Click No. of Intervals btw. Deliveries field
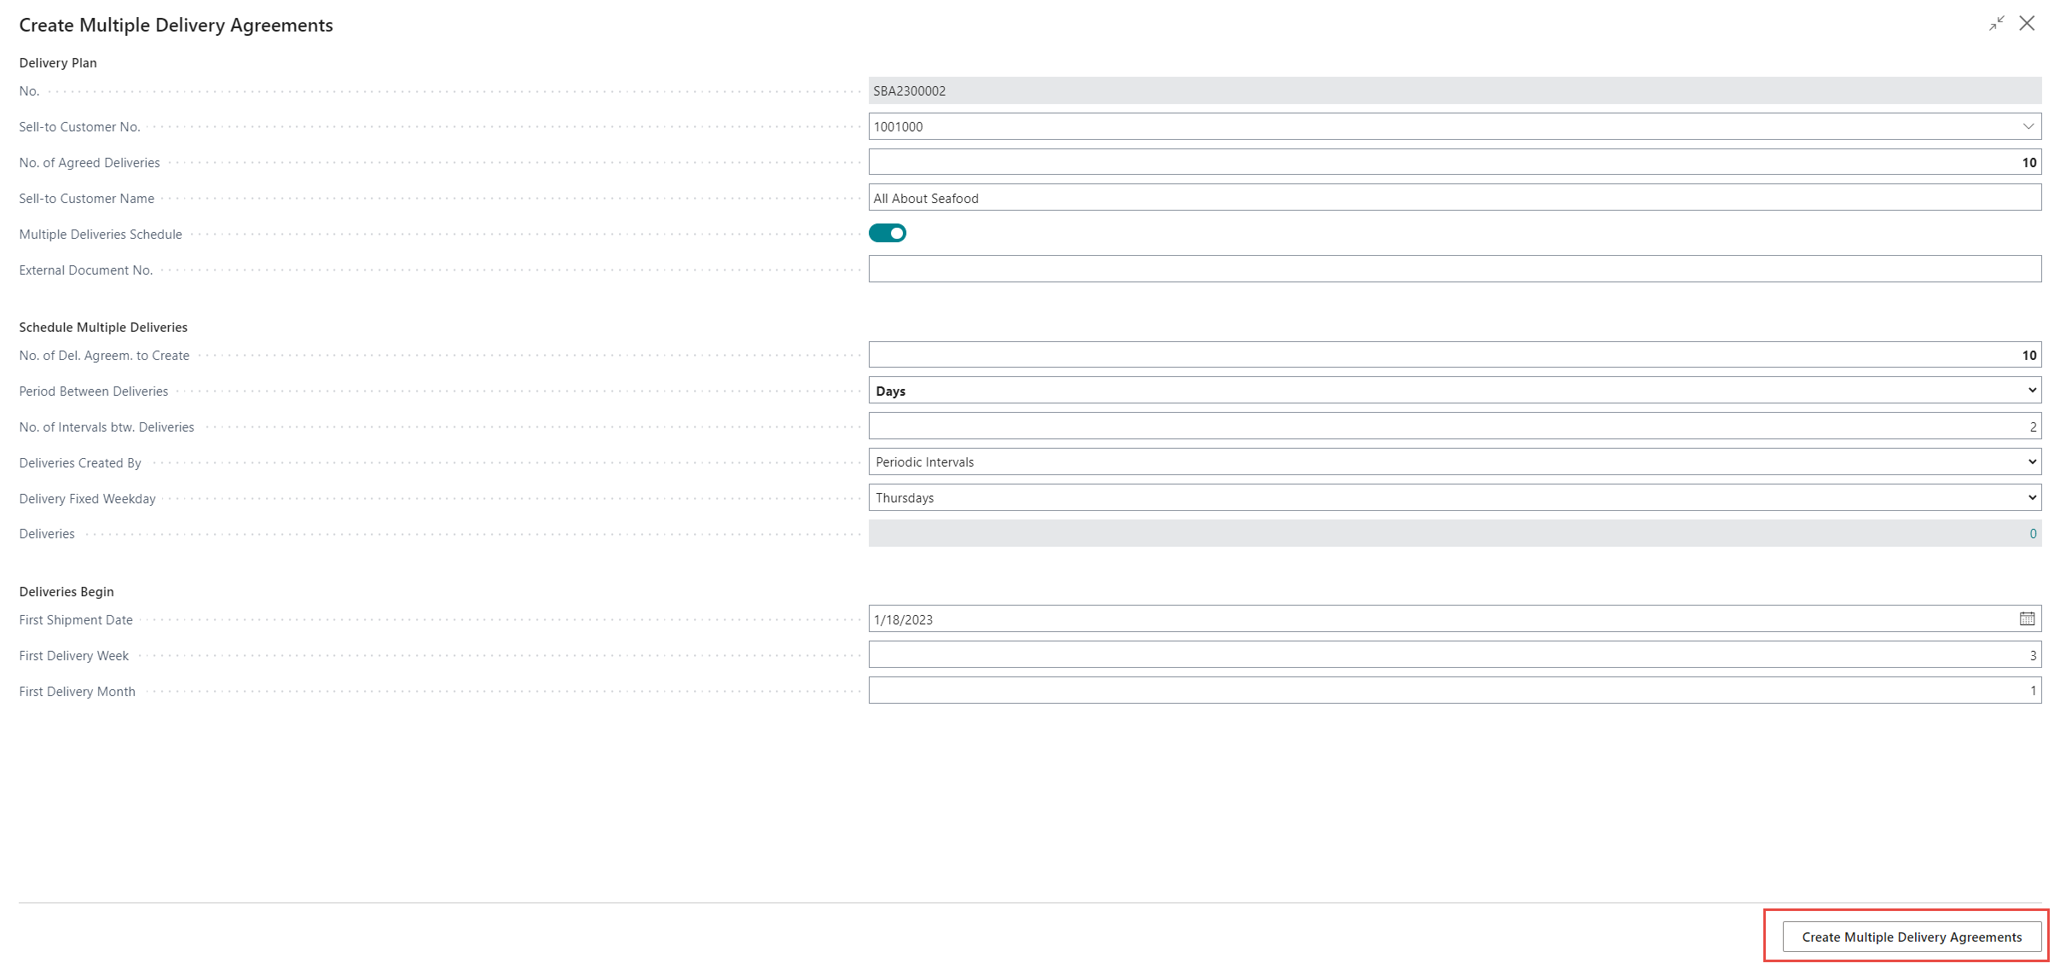This screenshot has width=2060, height=969. tap(1454, 426)
